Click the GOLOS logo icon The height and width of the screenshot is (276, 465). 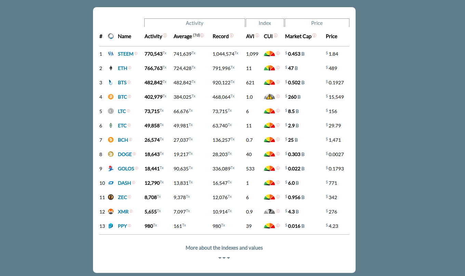[x=111, y=168]
